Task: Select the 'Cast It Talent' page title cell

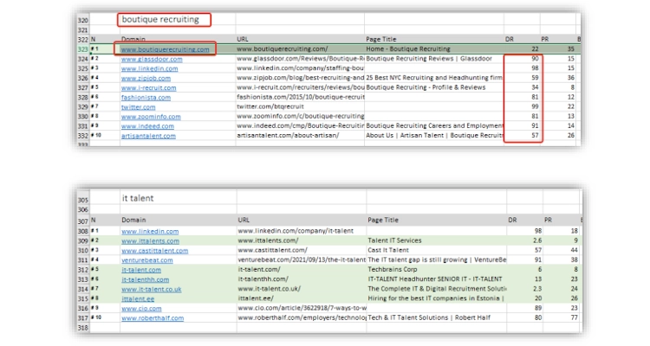Action: coord(388,250)
